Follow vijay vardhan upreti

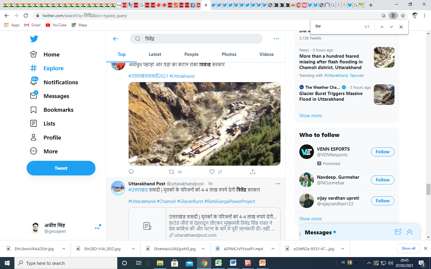tap(383, 201)
